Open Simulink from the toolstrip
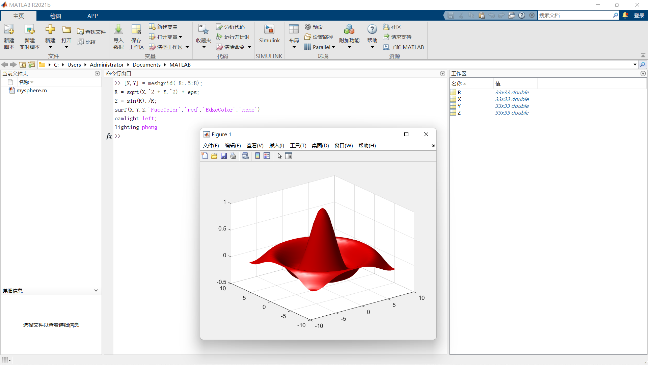Screen dimensions: 648x365 click(x=269, y=34)
